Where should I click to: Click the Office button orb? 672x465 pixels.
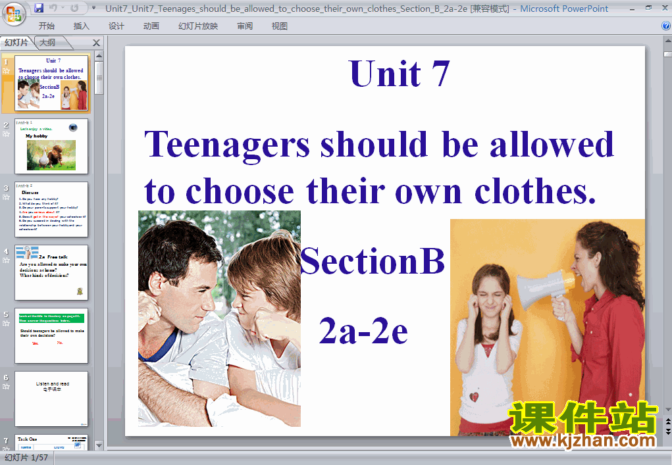[14, 14]
